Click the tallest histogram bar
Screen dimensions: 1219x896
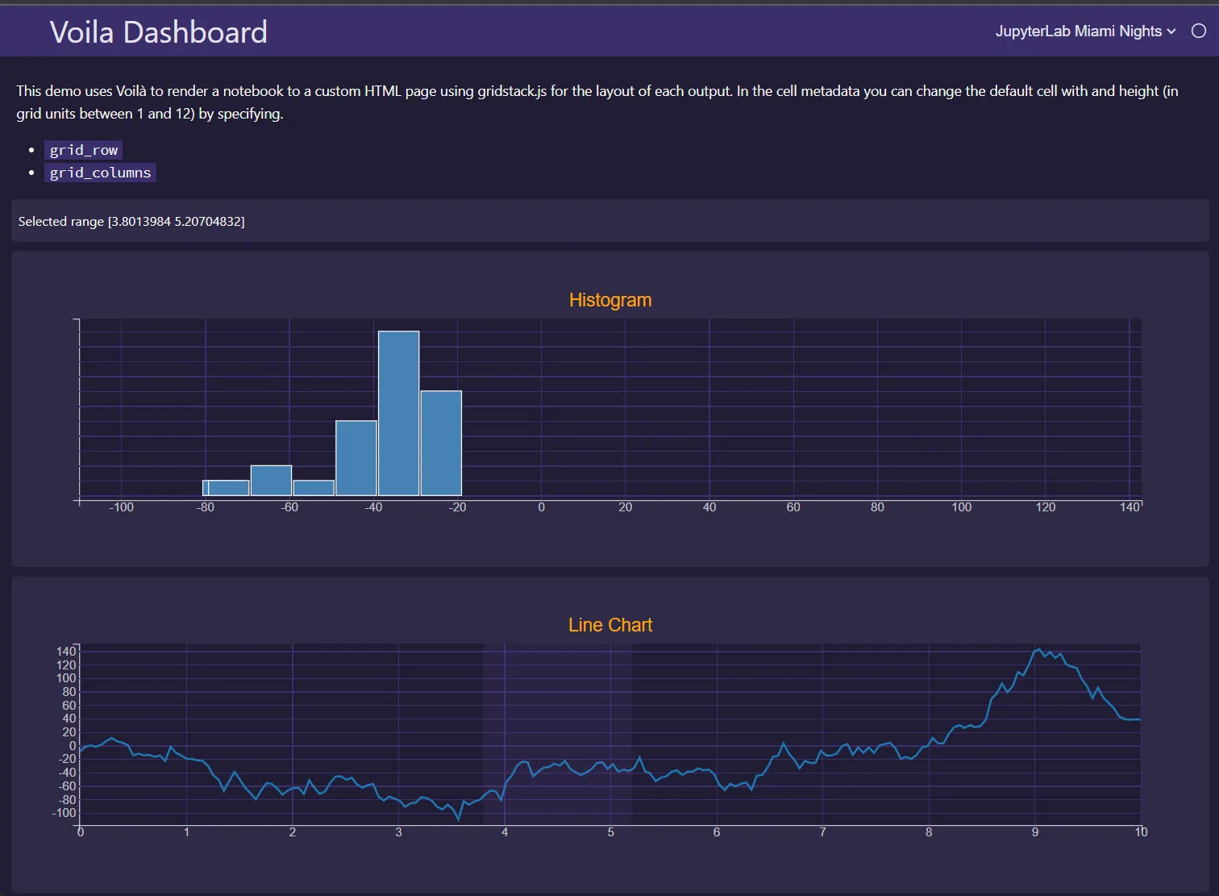click(398, 413)
